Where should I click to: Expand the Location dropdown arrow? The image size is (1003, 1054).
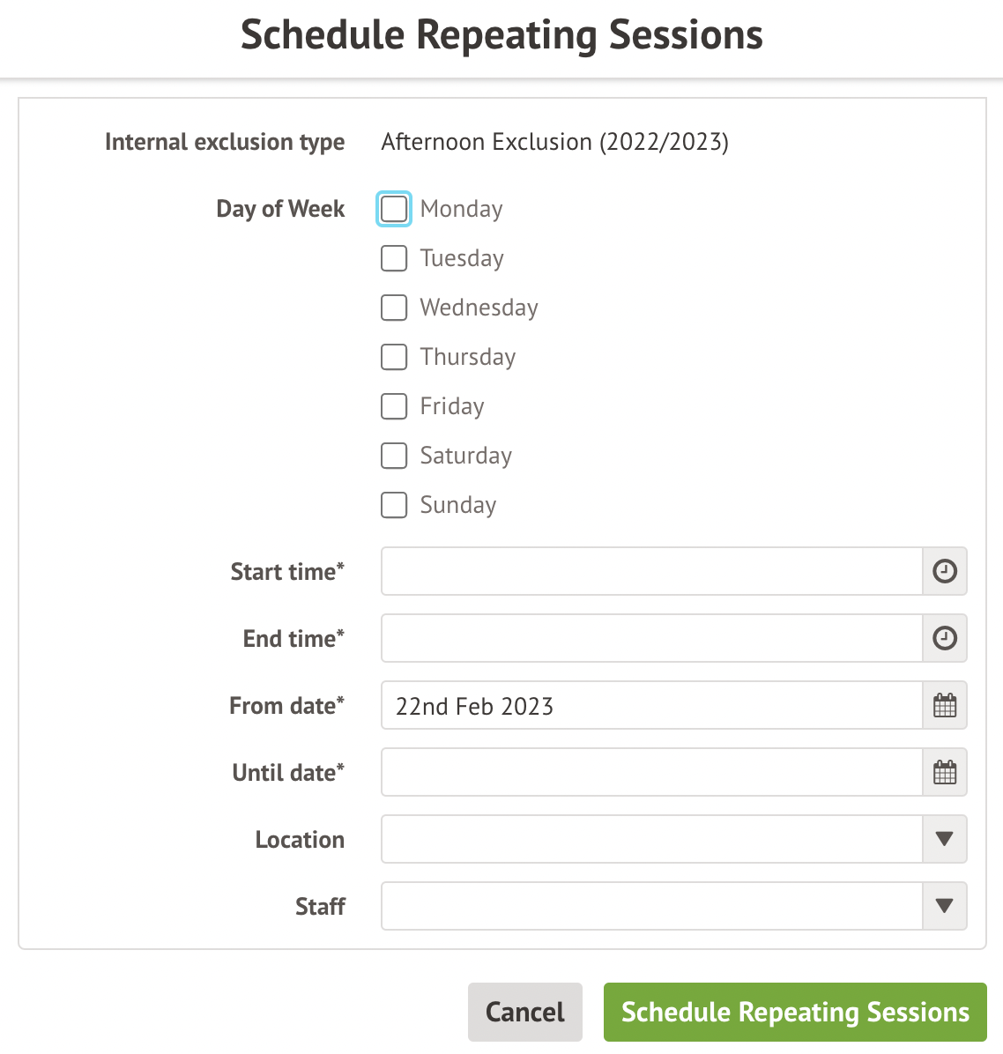tap(944, 839)
